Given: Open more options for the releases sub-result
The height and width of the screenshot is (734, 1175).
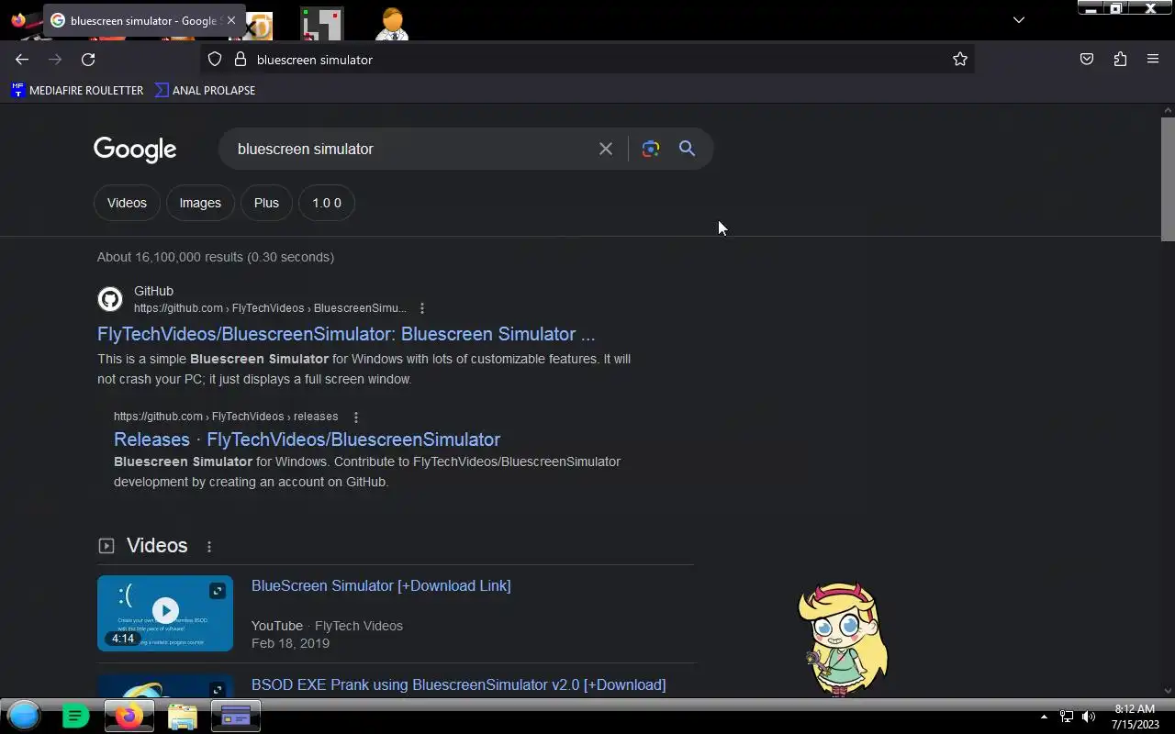Looking at the screenshot, I should [356, 417].
